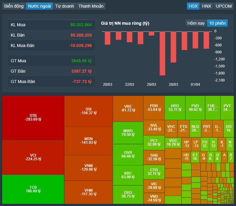Click the LP -13 tile
This screenshot has width=236, height=206.
(x=196, y=144)
